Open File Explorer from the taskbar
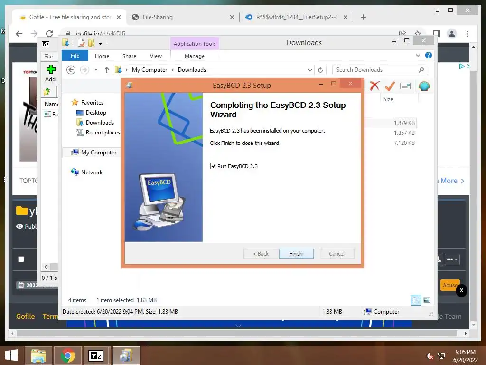 click(x=38, y=355)
